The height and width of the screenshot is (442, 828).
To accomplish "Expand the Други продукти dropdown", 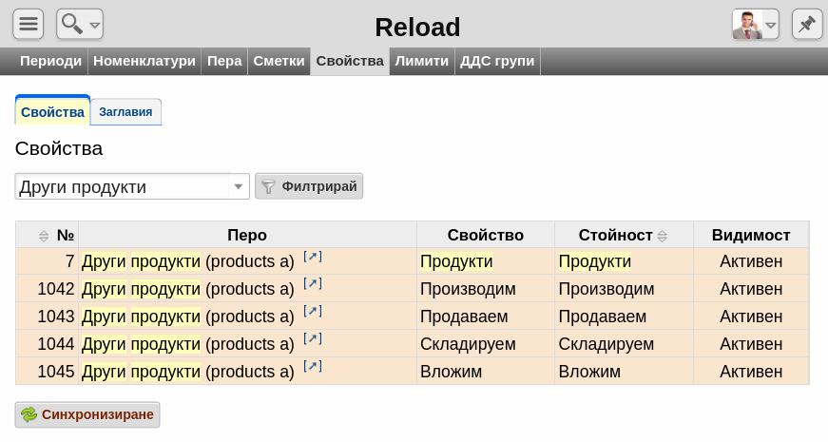I will [x=239, y=187].
